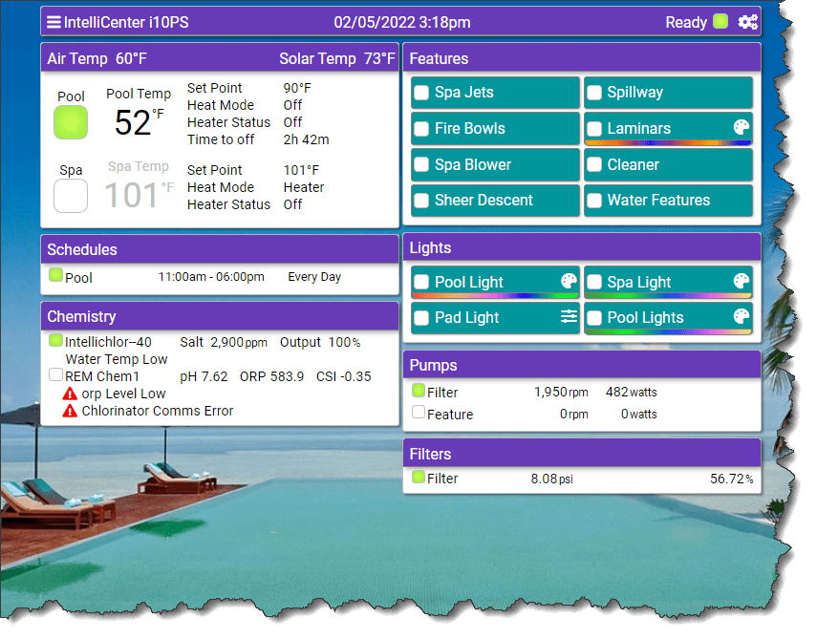Enable the Spa Jets checkbox
Image resolution: width=817 pixels, height=639 pixels.
pos(421,93)
